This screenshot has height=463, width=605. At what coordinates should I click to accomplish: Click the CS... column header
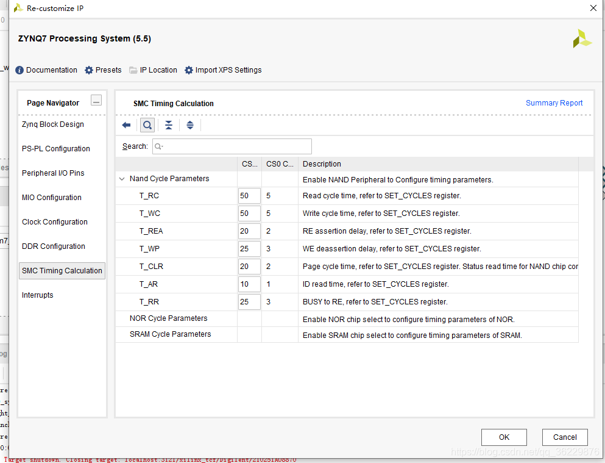[x=250, y=164]
